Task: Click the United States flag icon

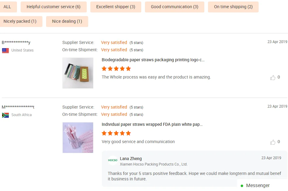Action: (5, 51)
